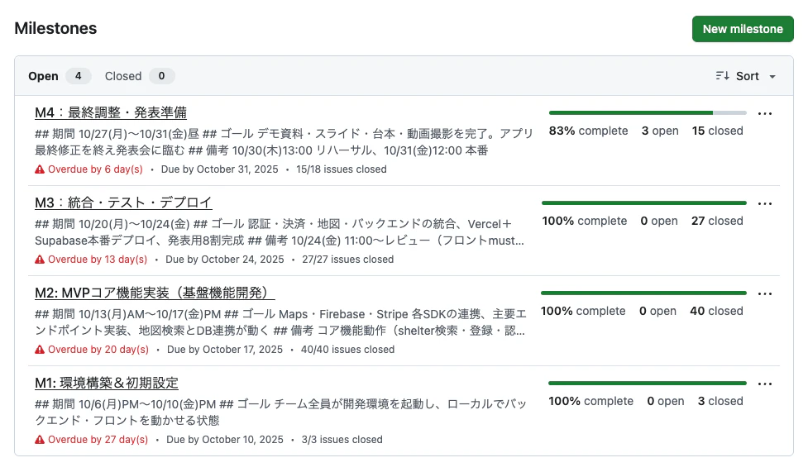This screenshot has height=472, width=808.
Task: Select the '40 closed' count for M2
Action: pos(717,312)
